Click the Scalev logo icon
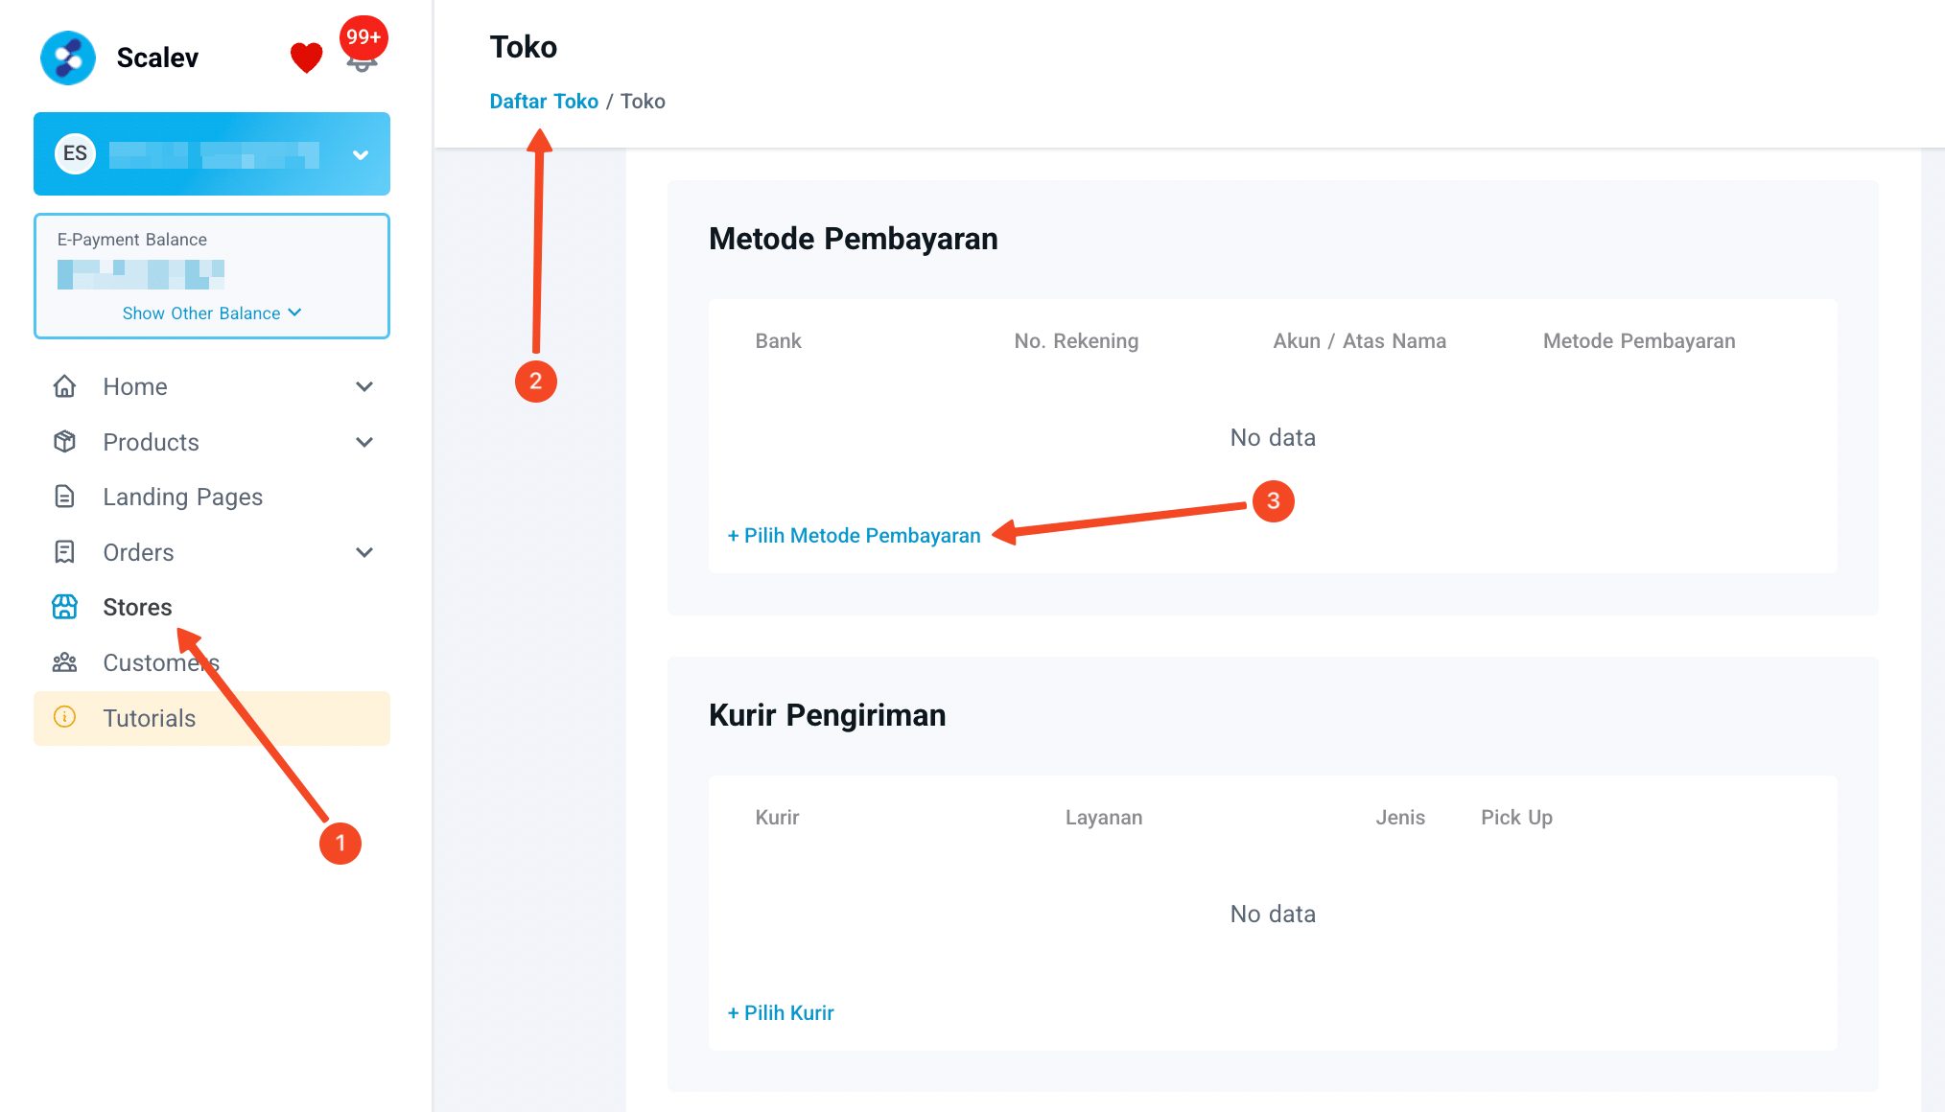Viewport: 1945px width, 1112px height. coord(66,58)
